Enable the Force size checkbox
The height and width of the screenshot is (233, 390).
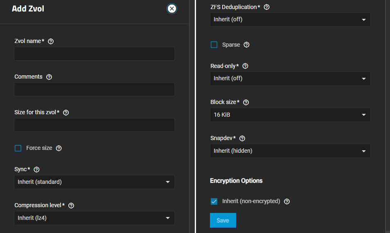pos(18,148)
